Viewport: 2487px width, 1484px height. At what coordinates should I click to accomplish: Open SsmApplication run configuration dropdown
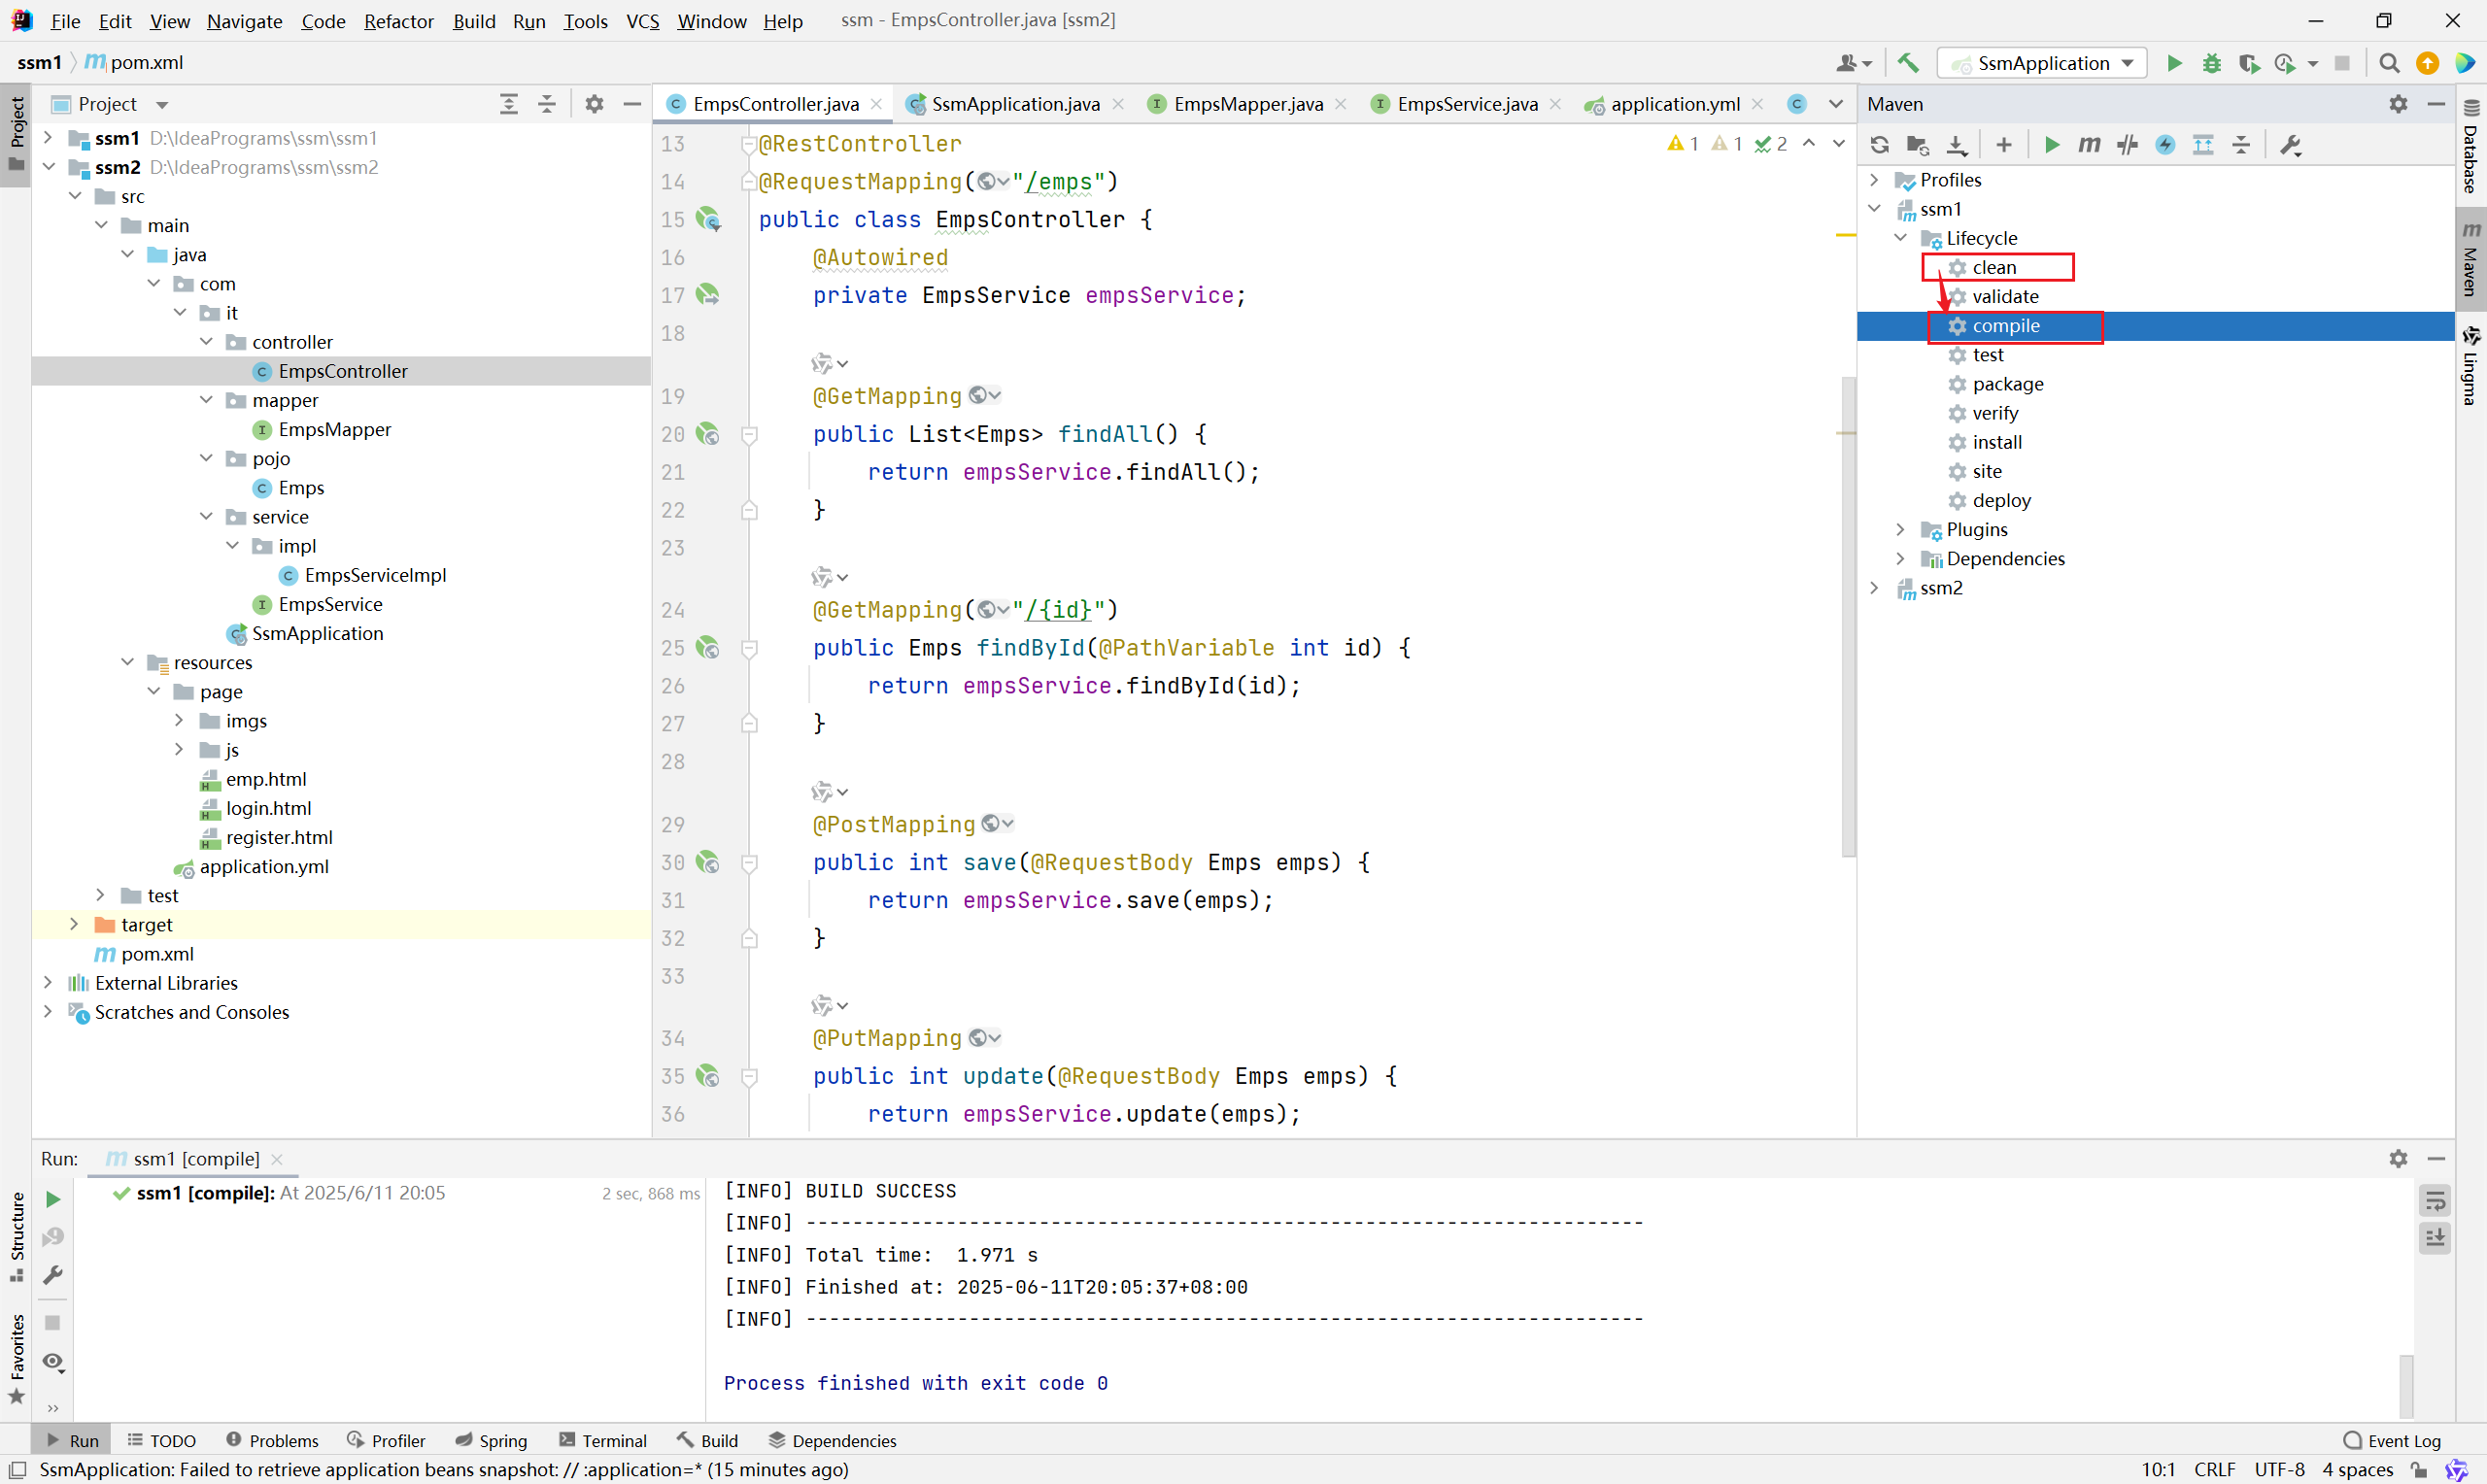(2042, 63)
